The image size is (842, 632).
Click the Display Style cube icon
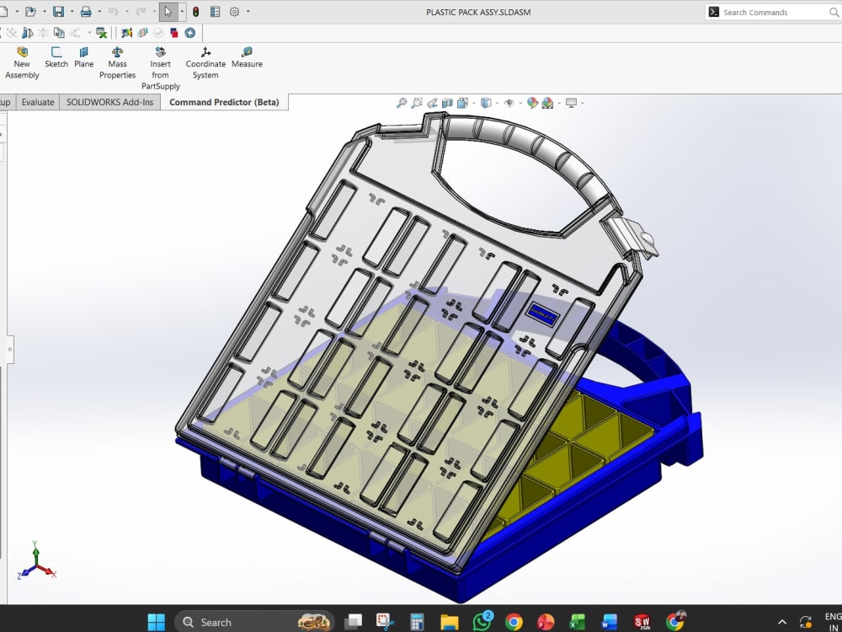click(x=486, y=103)
